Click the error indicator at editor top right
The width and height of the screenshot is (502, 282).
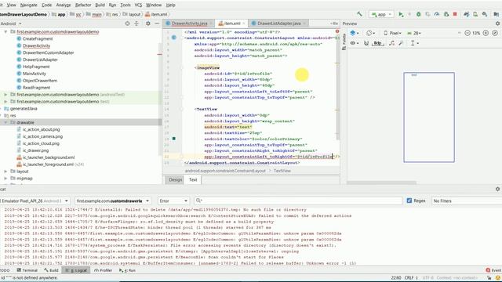point(337,31)
